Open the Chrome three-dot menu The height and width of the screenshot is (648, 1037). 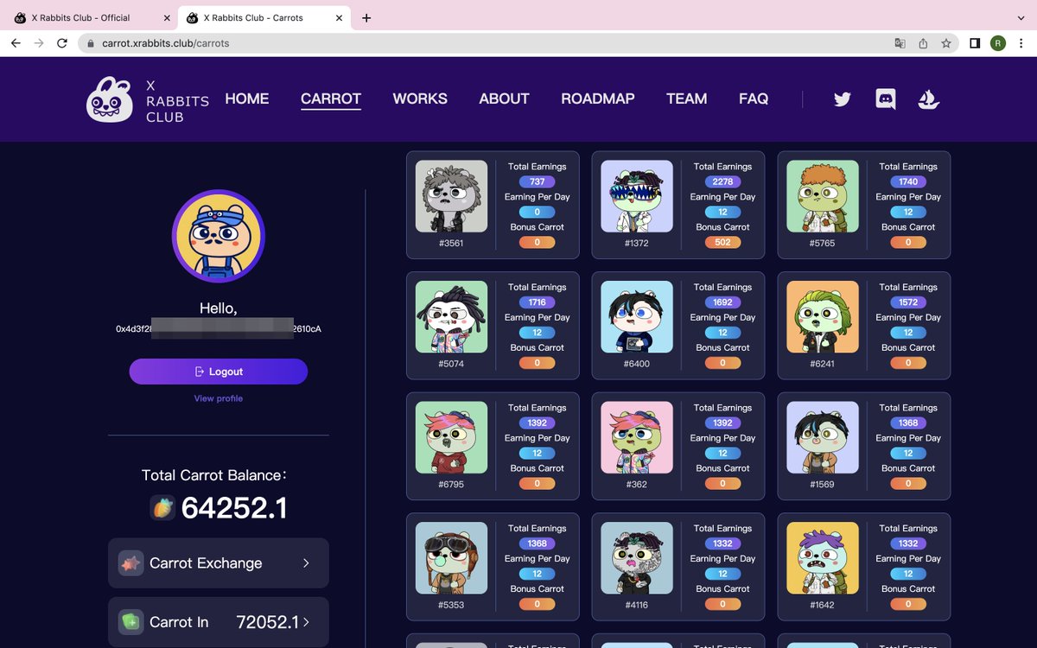1021,43
